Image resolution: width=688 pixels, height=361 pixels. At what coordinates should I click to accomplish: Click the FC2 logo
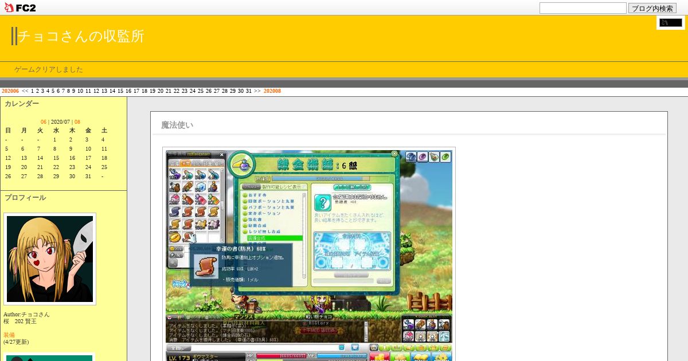tap(19, 7)
